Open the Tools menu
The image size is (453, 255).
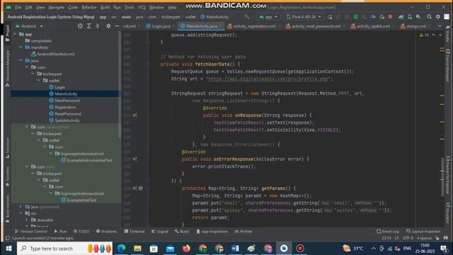click(x=129, y=7)
